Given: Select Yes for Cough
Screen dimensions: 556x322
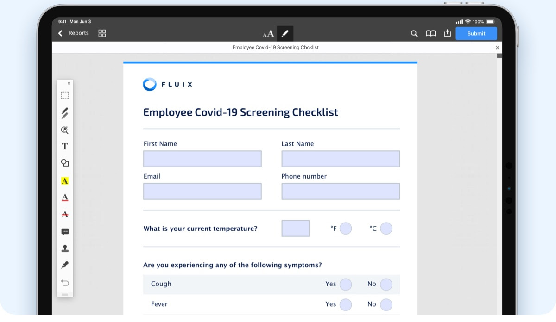Looking at the screenshot, I should pos(346,285).
